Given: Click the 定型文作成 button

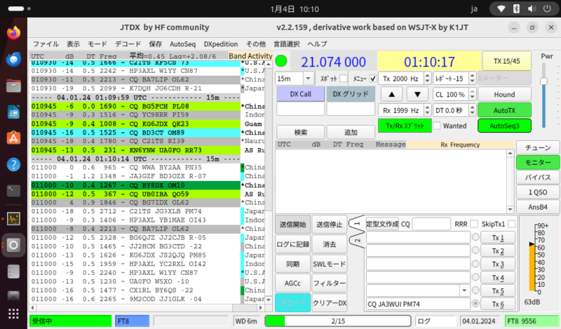Looking at the screenshot, I should (382, 224).
